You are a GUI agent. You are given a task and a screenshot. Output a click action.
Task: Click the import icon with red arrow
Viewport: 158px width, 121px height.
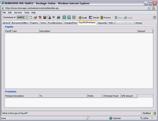click(40, 18)
